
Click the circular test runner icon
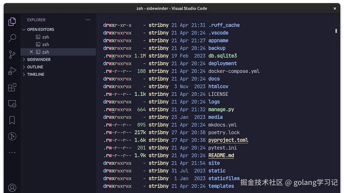(12, 136)
